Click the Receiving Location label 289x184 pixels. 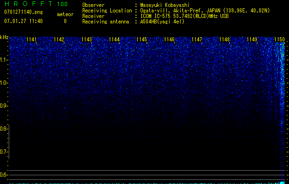(x=107, y=11)
